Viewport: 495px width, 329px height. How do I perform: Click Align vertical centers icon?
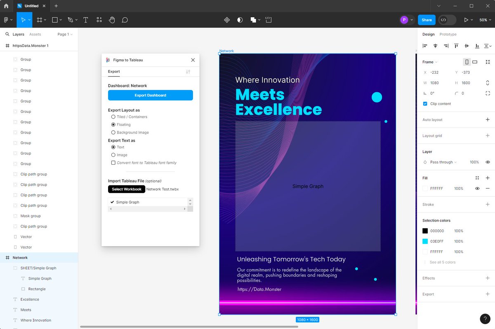[x=467, y=46]
